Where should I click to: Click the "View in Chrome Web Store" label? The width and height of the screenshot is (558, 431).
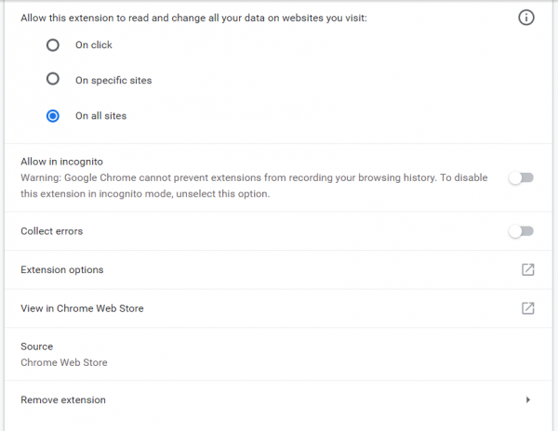(82, 307)
